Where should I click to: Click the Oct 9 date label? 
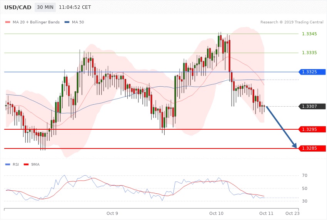[x=112, y=213]
